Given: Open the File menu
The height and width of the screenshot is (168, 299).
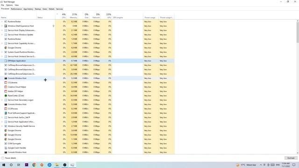Looking at the screenshot, I should coord(2,5).
